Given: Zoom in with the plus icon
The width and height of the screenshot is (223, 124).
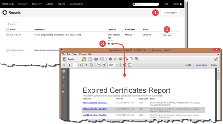Looking at the screenshot, I should (104, 65).
